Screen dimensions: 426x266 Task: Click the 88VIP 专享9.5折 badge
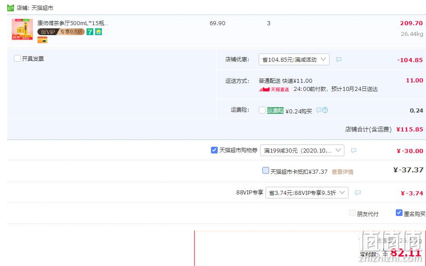point(61,32)
